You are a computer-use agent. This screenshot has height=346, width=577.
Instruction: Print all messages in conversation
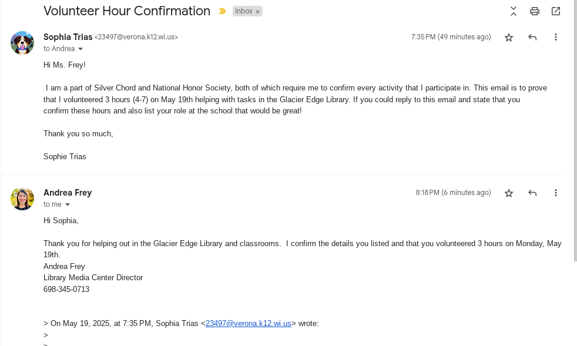click(x=534, y=11)
